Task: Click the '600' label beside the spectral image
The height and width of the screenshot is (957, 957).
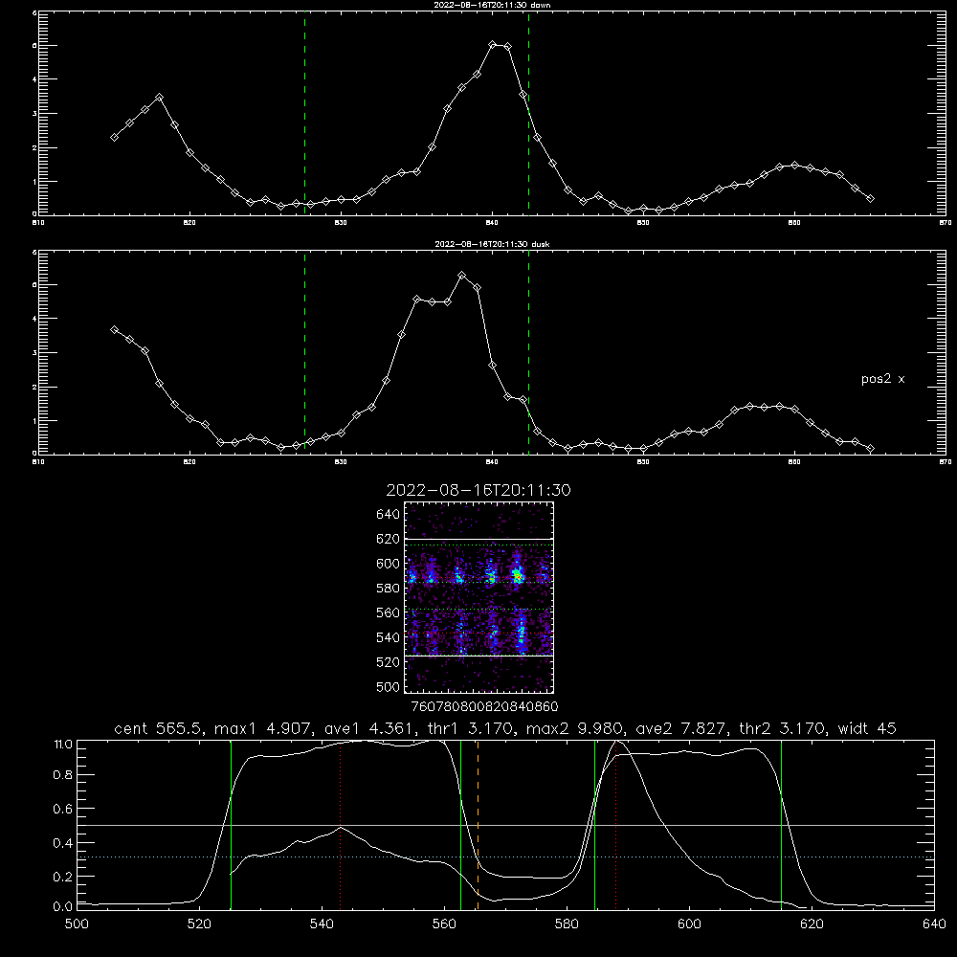Action: point(389,564)
